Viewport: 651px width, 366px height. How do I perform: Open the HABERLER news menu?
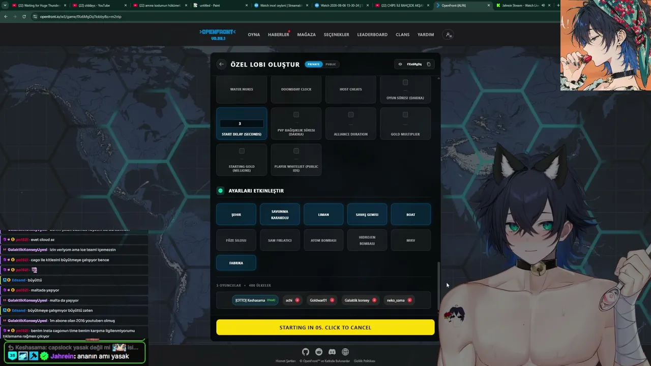tap(279, 35)
